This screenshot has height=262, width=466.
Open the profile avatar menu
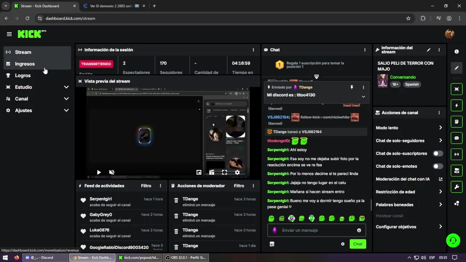click(x=450, y=34)
